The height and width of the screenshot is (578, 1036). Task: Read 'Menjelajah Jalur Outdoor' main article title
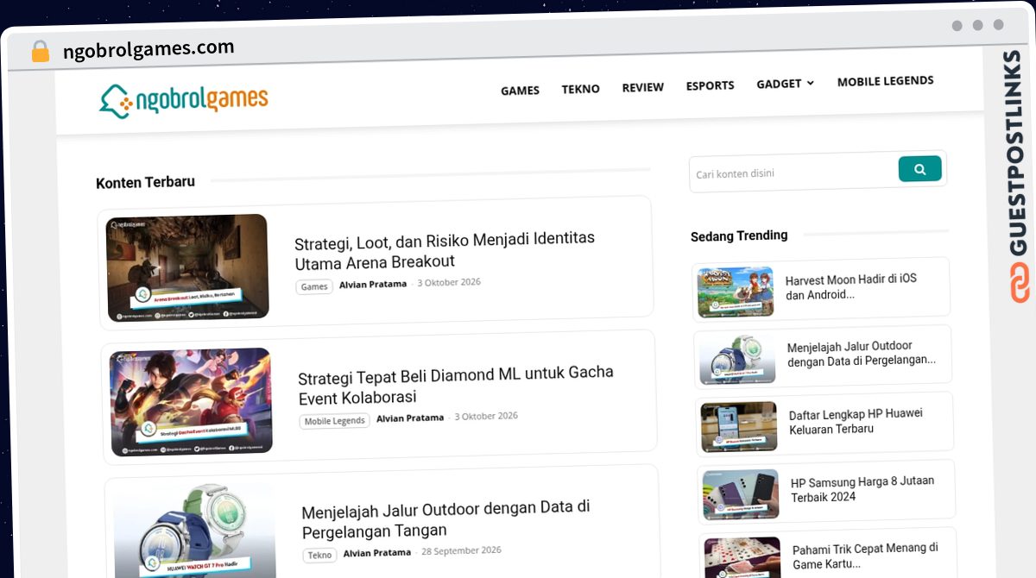pos(446,518)
